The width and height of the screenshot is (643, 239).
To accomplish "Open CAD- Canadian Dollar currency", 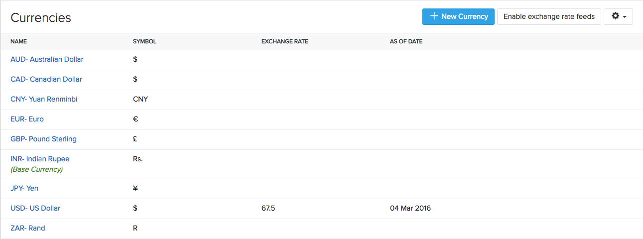I will 46,79.
